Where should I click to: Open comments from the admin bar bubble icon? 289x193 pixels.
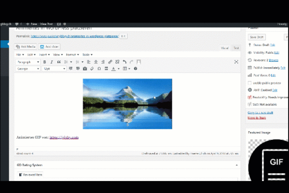click(x=17, y=24)
